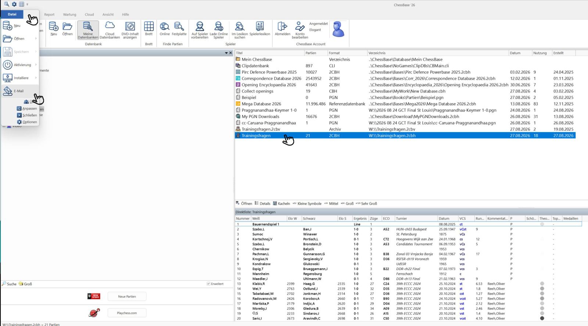Click the database search icon in the title bar

(7, 4)
